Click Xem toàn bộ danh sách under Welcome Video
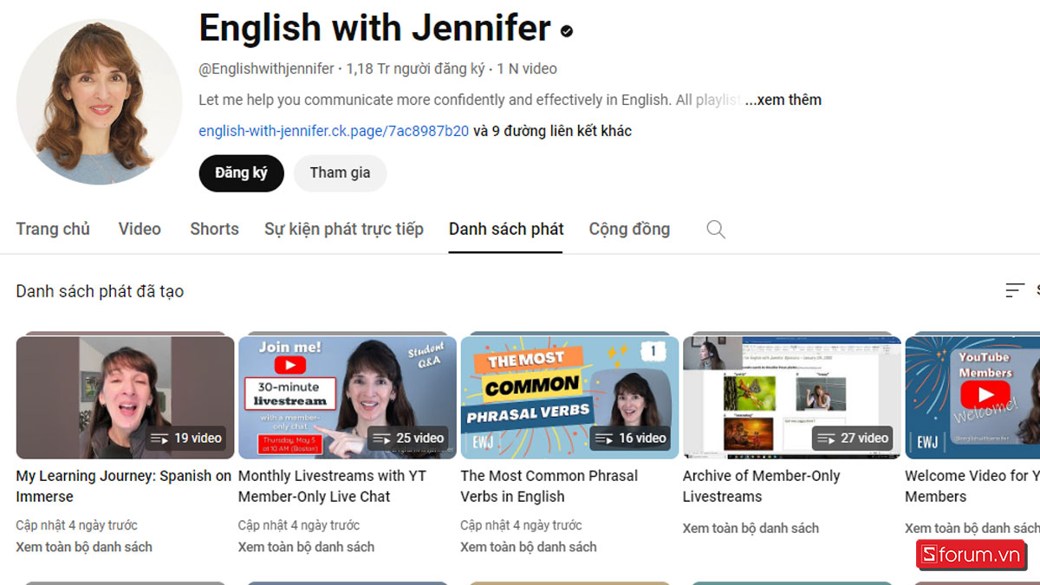1040x585 pixels. (972, 528)
